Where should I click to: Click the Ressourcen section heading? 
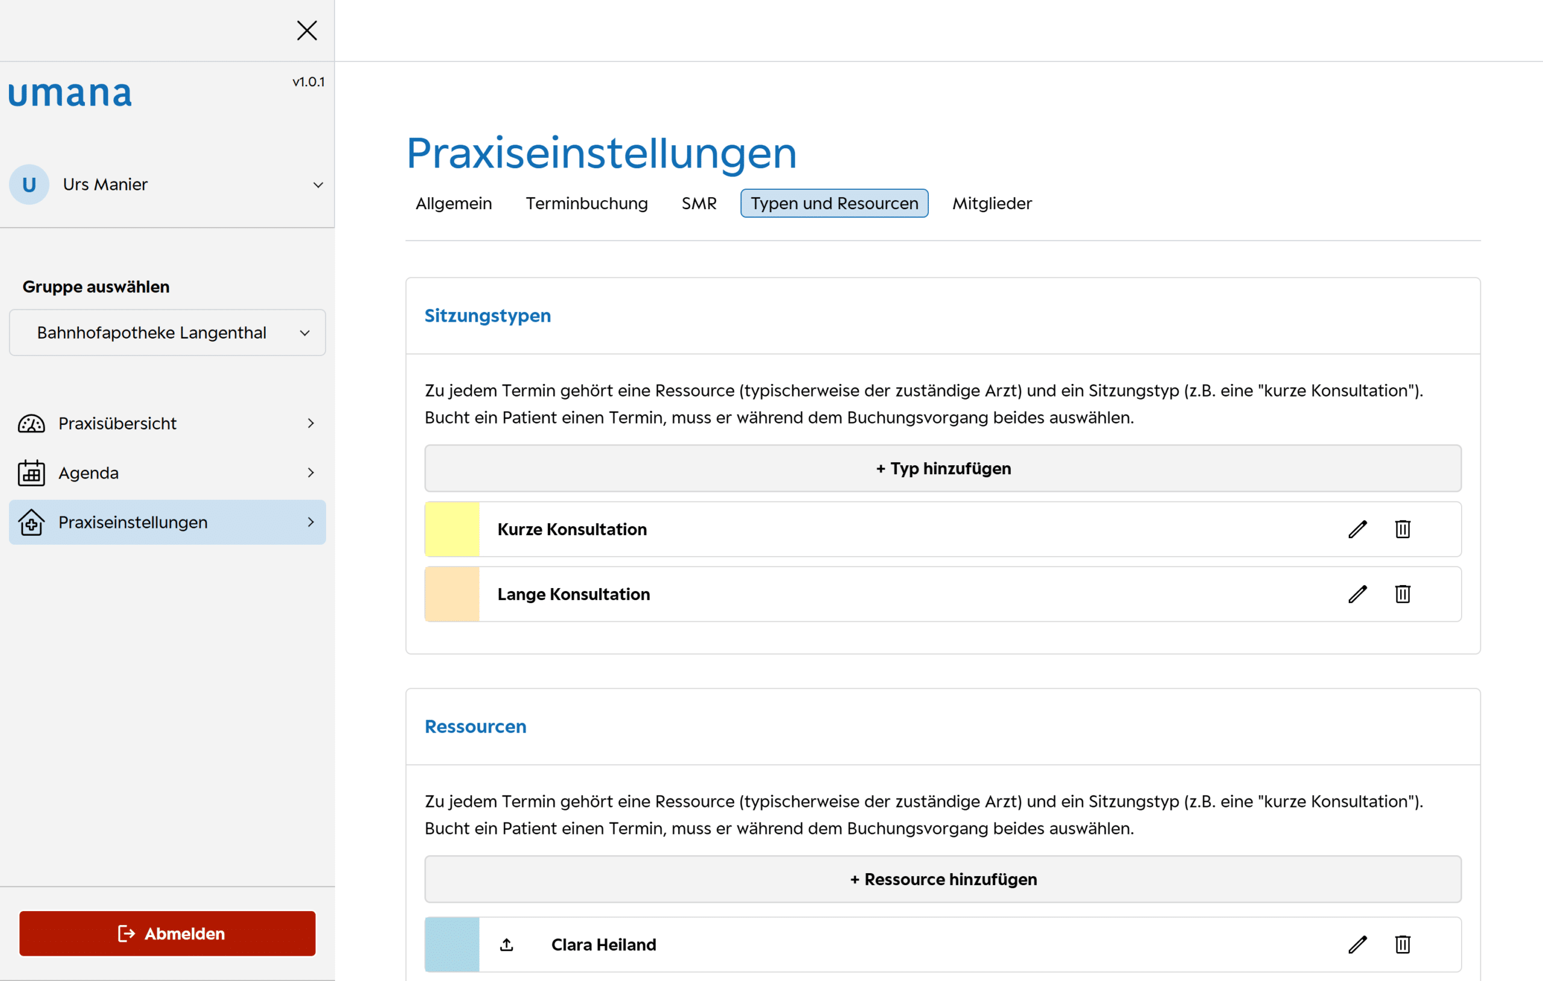[476, 727]
